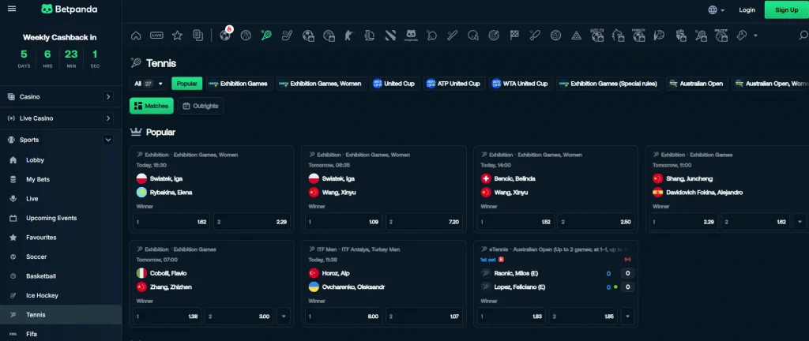
Task: Open the All 27 tournaments dropdown
Action: 149,84
